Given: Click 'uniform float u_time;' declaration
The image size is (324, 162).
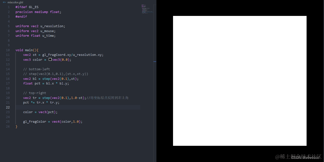Looking at the screenshot, I should tap(35, 36).
